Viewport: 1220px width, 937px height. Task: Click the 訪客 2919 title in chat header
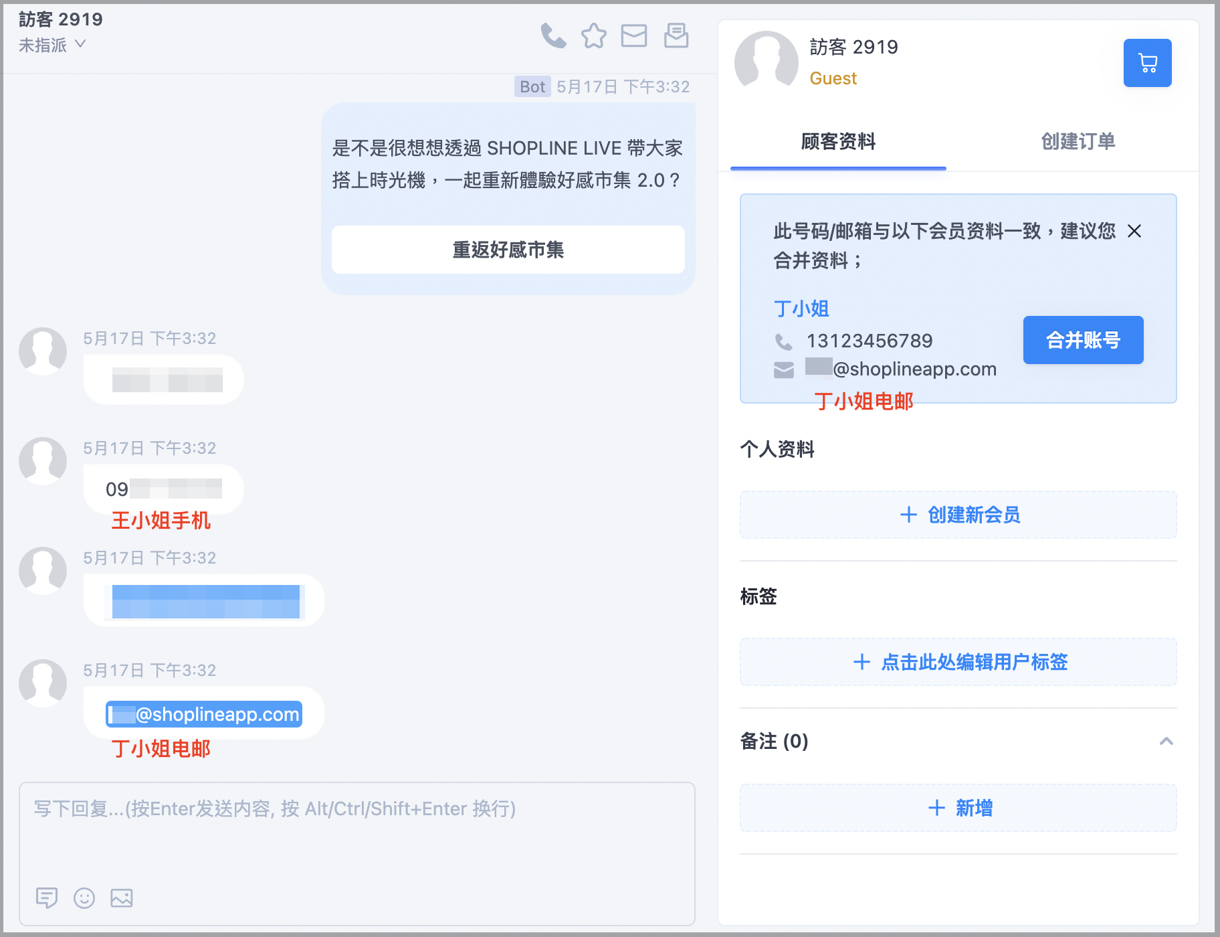coord(61,19)
